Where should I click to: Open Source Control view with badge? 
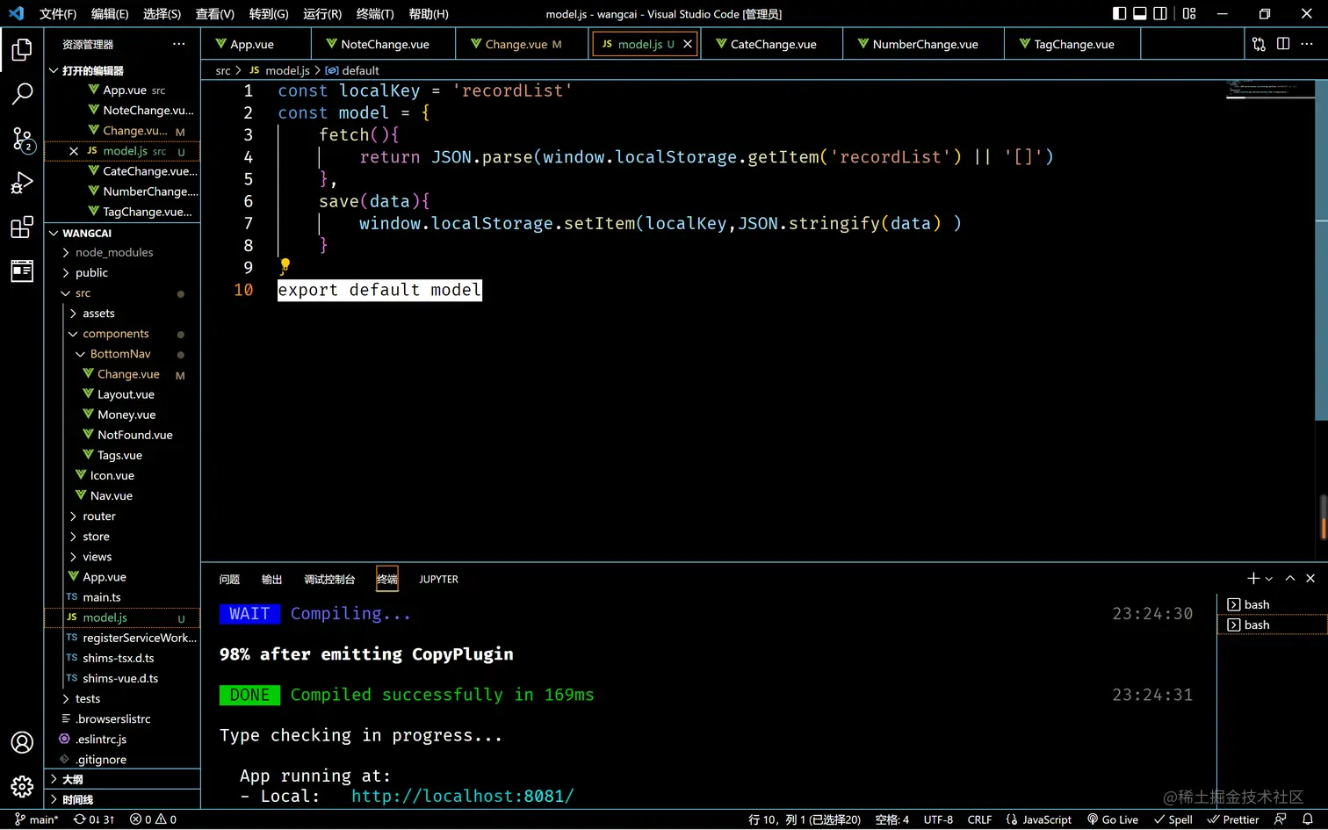(22, 139)
